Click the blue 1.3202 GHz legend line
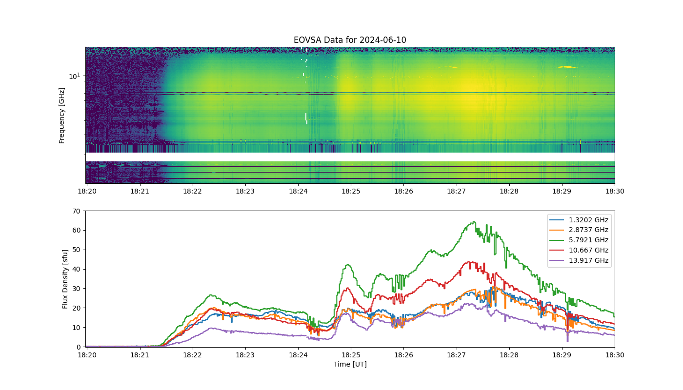Image resolution: width=683 pixels, height=390 pixels. 557,220
